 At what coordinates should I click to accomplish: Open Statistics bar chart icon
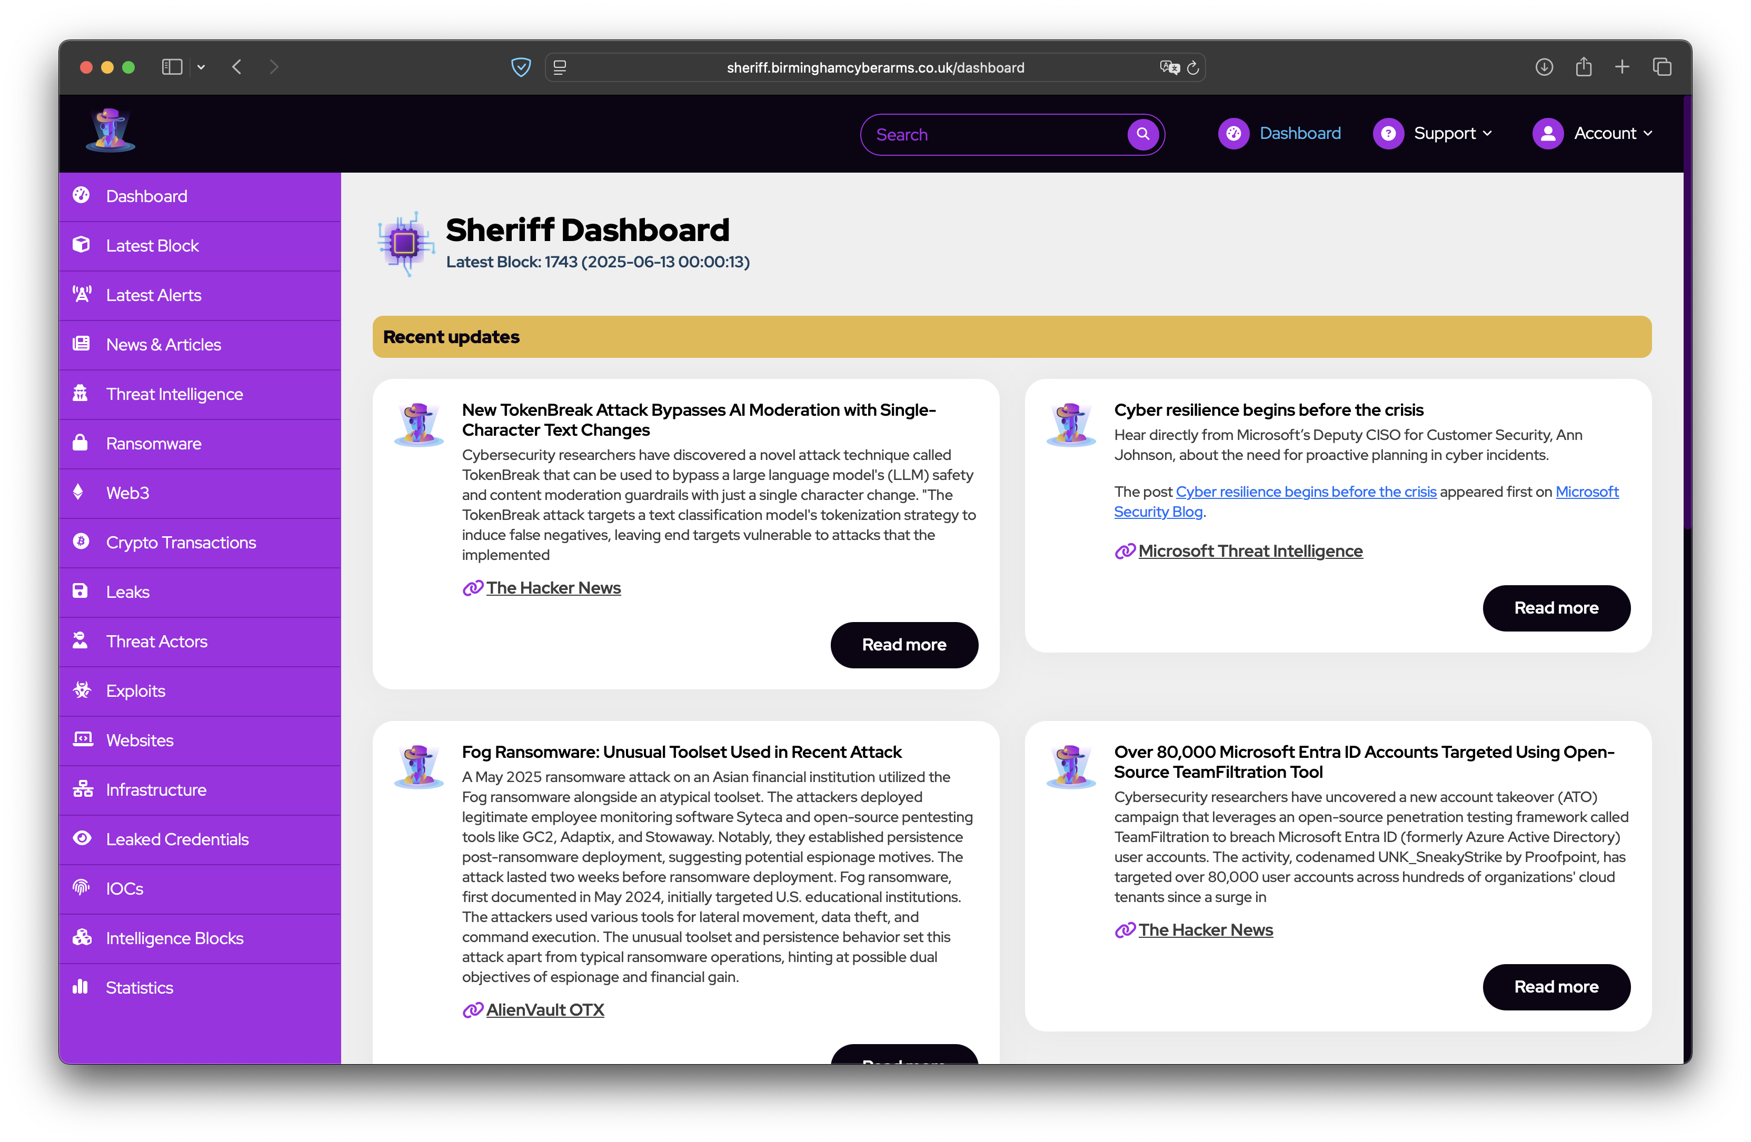tap(80, 987)
